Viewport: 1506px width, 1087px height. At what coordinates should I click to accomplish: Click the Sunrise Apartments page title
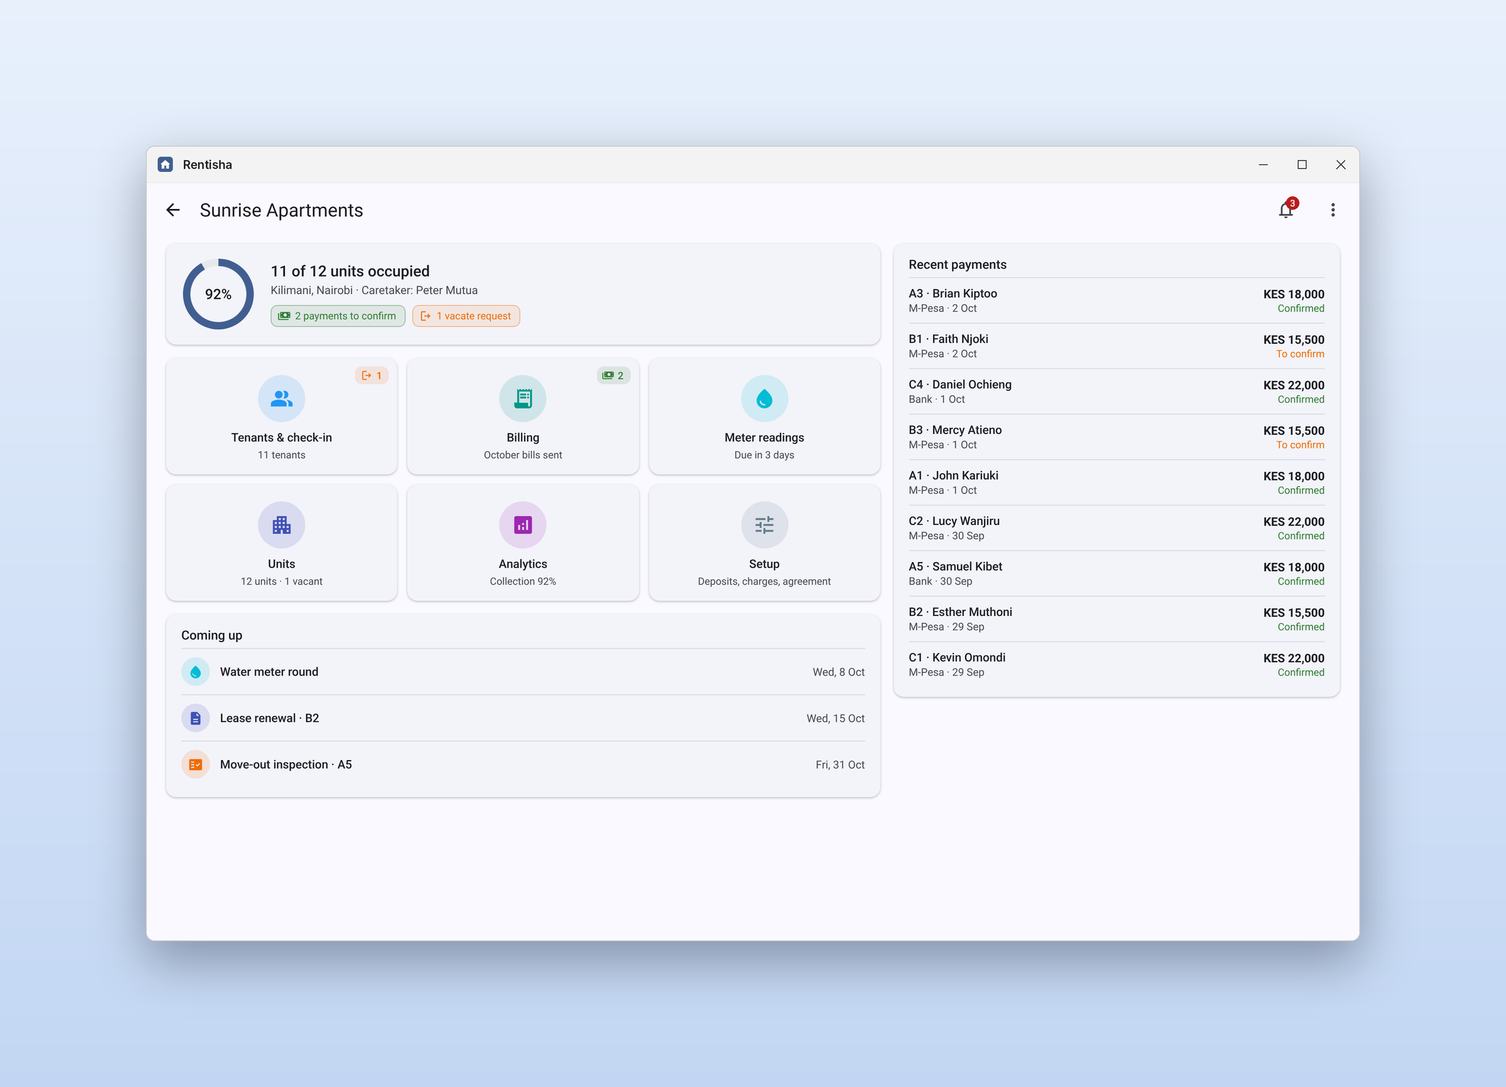[x=282, y=210]
